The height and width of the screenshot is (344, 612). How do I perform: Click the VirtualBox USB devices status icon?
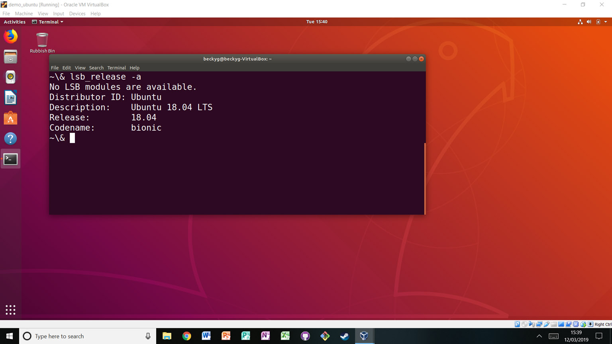tap(547, 324)
